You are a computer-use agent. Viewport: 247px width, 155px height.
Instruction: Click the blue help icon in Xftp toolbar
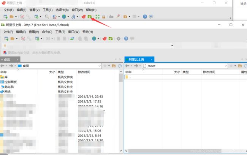126,38
